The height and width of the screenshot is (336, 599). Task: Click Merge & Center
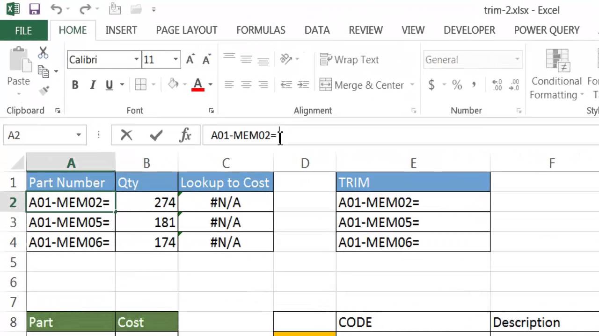click(362, 85)
